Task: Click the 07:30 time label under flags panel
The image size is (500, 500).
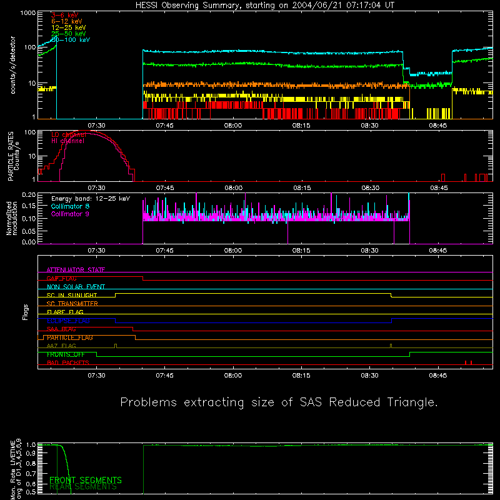Action: click(x=97, y=376)
